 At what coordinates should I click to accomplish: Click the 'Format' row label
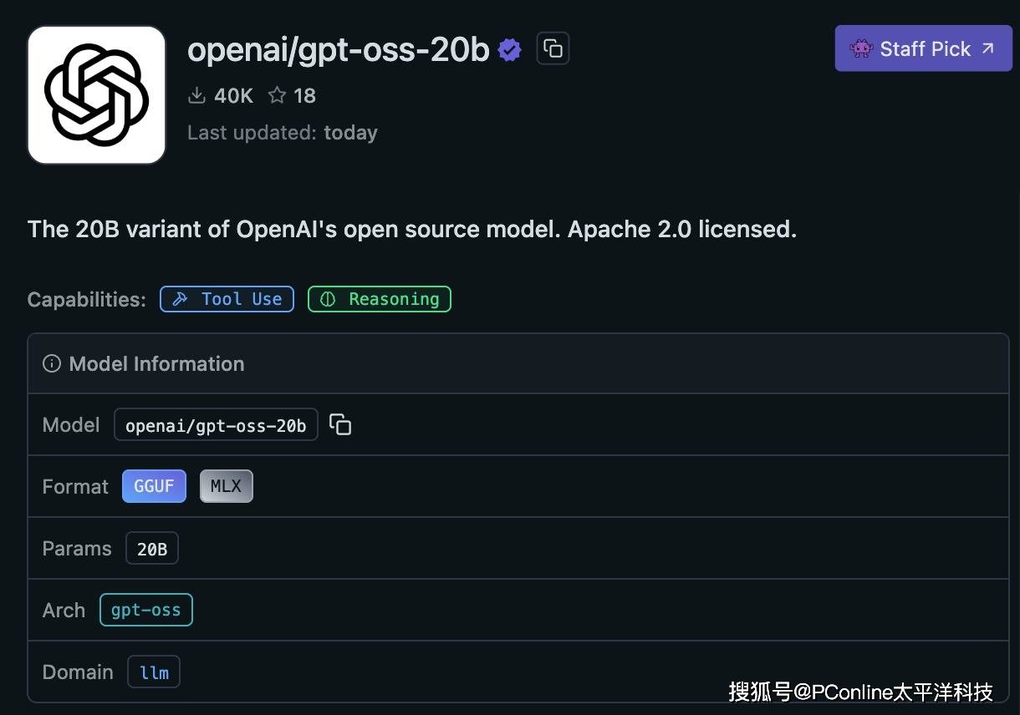coord(75,487)
